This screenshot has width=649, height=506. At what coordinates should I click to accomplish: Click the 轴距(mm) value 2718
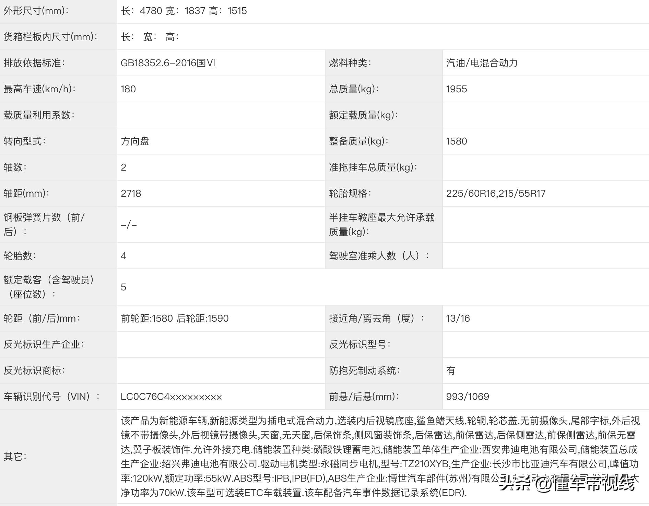click(131, 193)
